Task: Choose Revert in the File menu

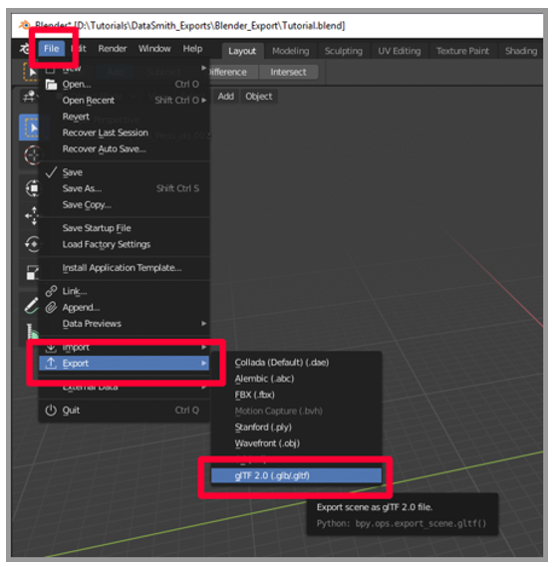Action: click(x=124, y=117)
